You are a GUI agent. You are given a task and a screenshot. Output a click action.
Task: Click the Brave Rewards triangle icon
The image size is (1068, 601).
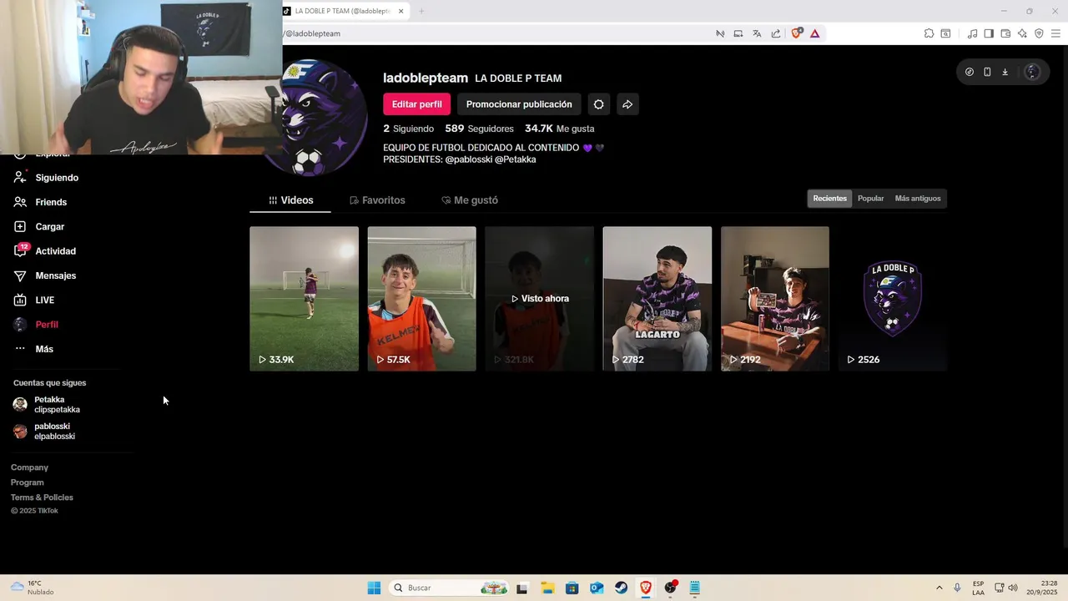click(814, 33)
